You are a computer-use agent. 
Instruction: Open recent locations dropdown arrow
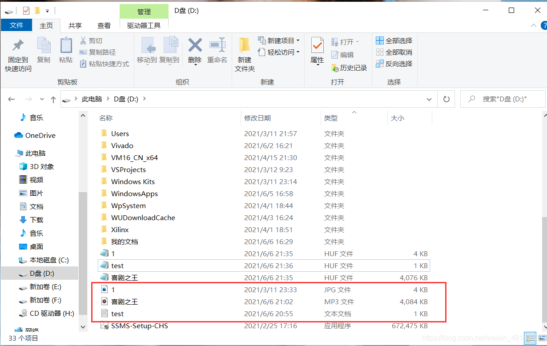coord(42,99)
